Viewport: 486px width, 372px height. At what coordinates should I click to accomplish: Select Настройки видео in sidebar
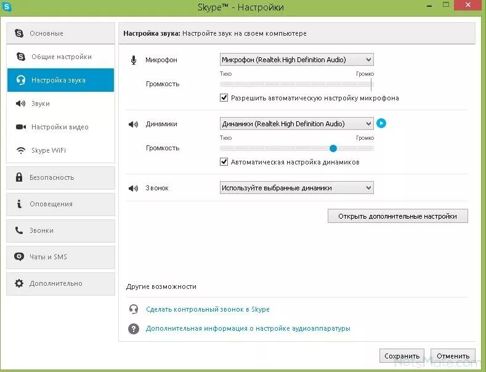pos(60,127)
